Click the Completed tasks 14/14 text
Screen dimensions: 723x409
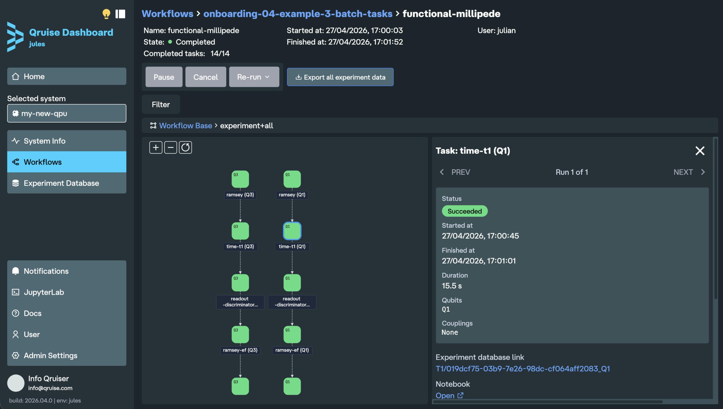tap(186, 53)
